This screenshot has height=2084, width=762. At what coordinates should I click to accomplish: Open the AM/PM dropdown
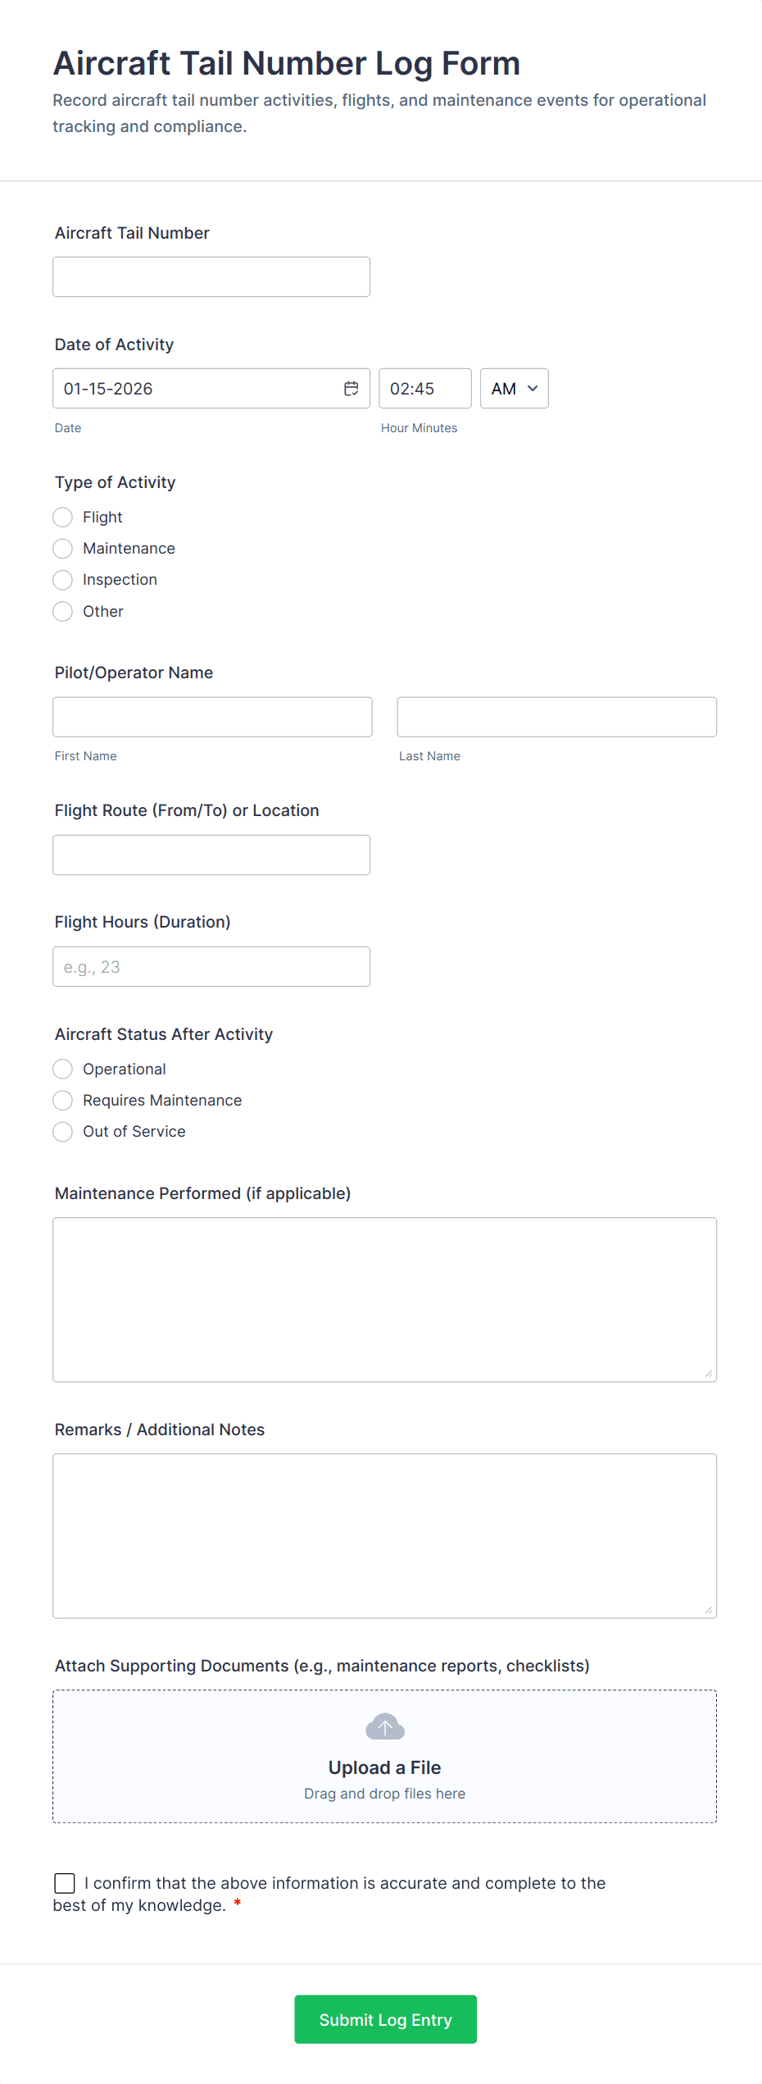coord(514,388)
